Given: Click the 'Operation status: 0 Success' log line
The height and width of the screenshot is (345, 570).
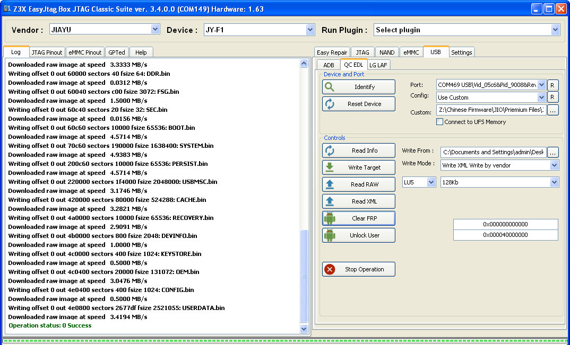Looking at the screenshot, I should pyautogui.click(x=50, y=325).
